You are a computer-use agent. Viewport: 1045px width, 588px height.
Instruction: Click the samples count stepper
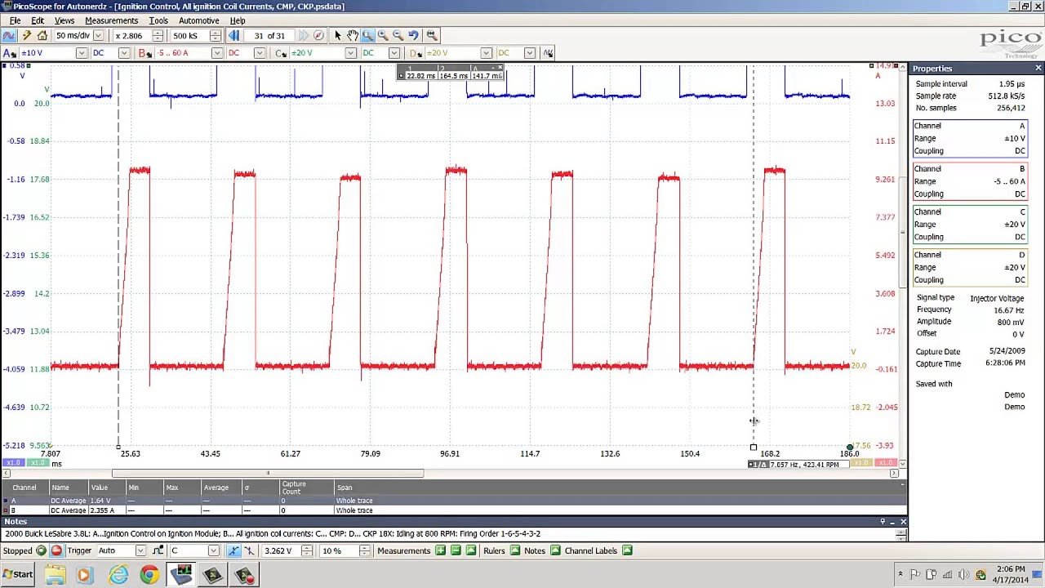coord(216,36)
